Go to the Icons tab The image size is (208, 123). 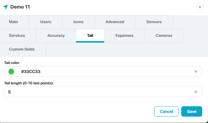78,22
